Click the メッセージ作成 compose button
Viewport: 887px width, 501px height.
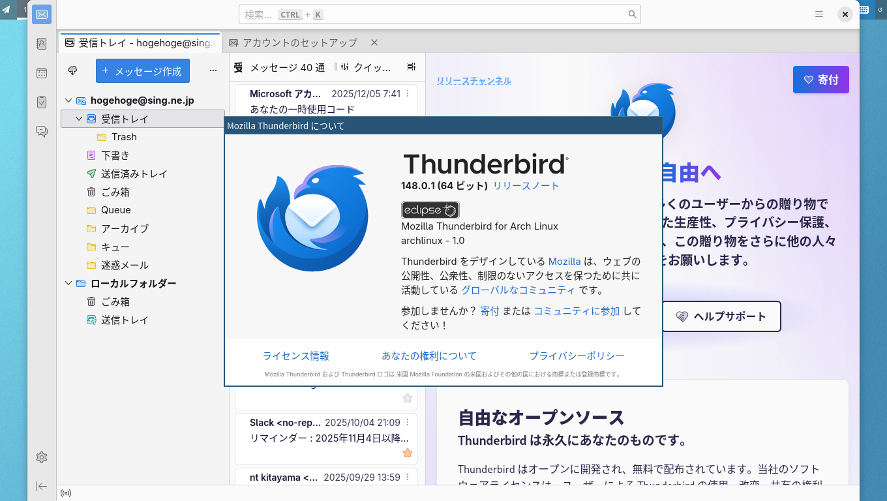pyautogui.click(x=143, y=71)
